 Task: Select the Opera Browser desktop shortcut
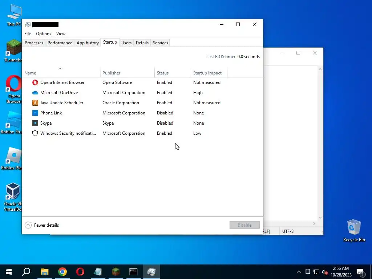pos(13,89)
